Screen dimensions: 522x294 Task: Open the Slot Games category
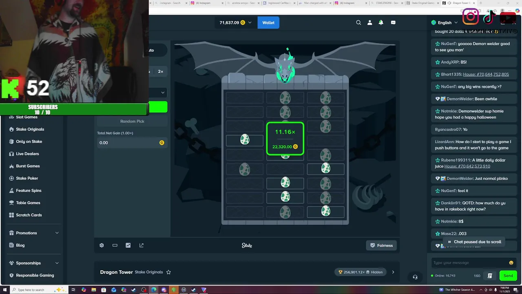point(27,117)
